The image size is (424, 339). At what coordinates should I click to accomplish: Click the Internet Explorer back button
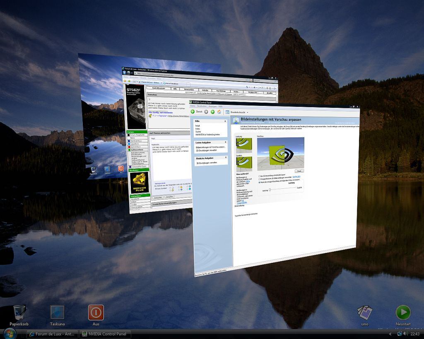pyautogui.click(x=125, y=73)
